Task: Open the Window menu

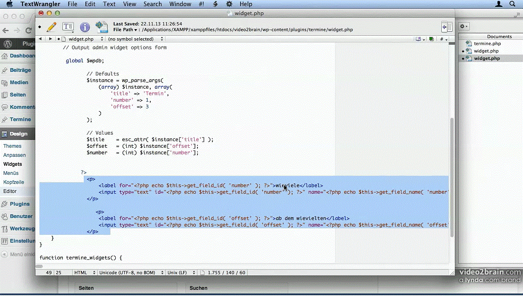Action: tap(180, 4)
